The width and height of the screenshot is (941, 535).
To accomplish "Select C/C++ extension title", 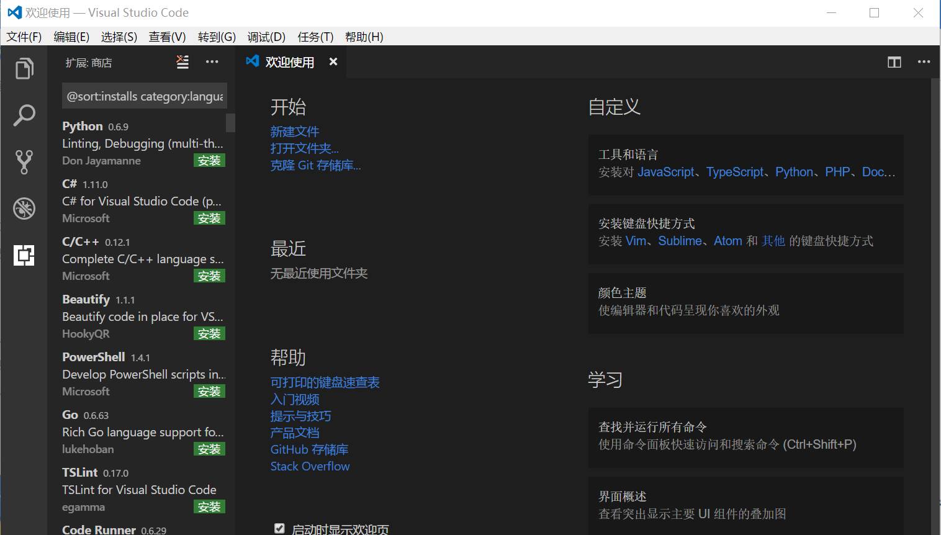I will [81, 241].
